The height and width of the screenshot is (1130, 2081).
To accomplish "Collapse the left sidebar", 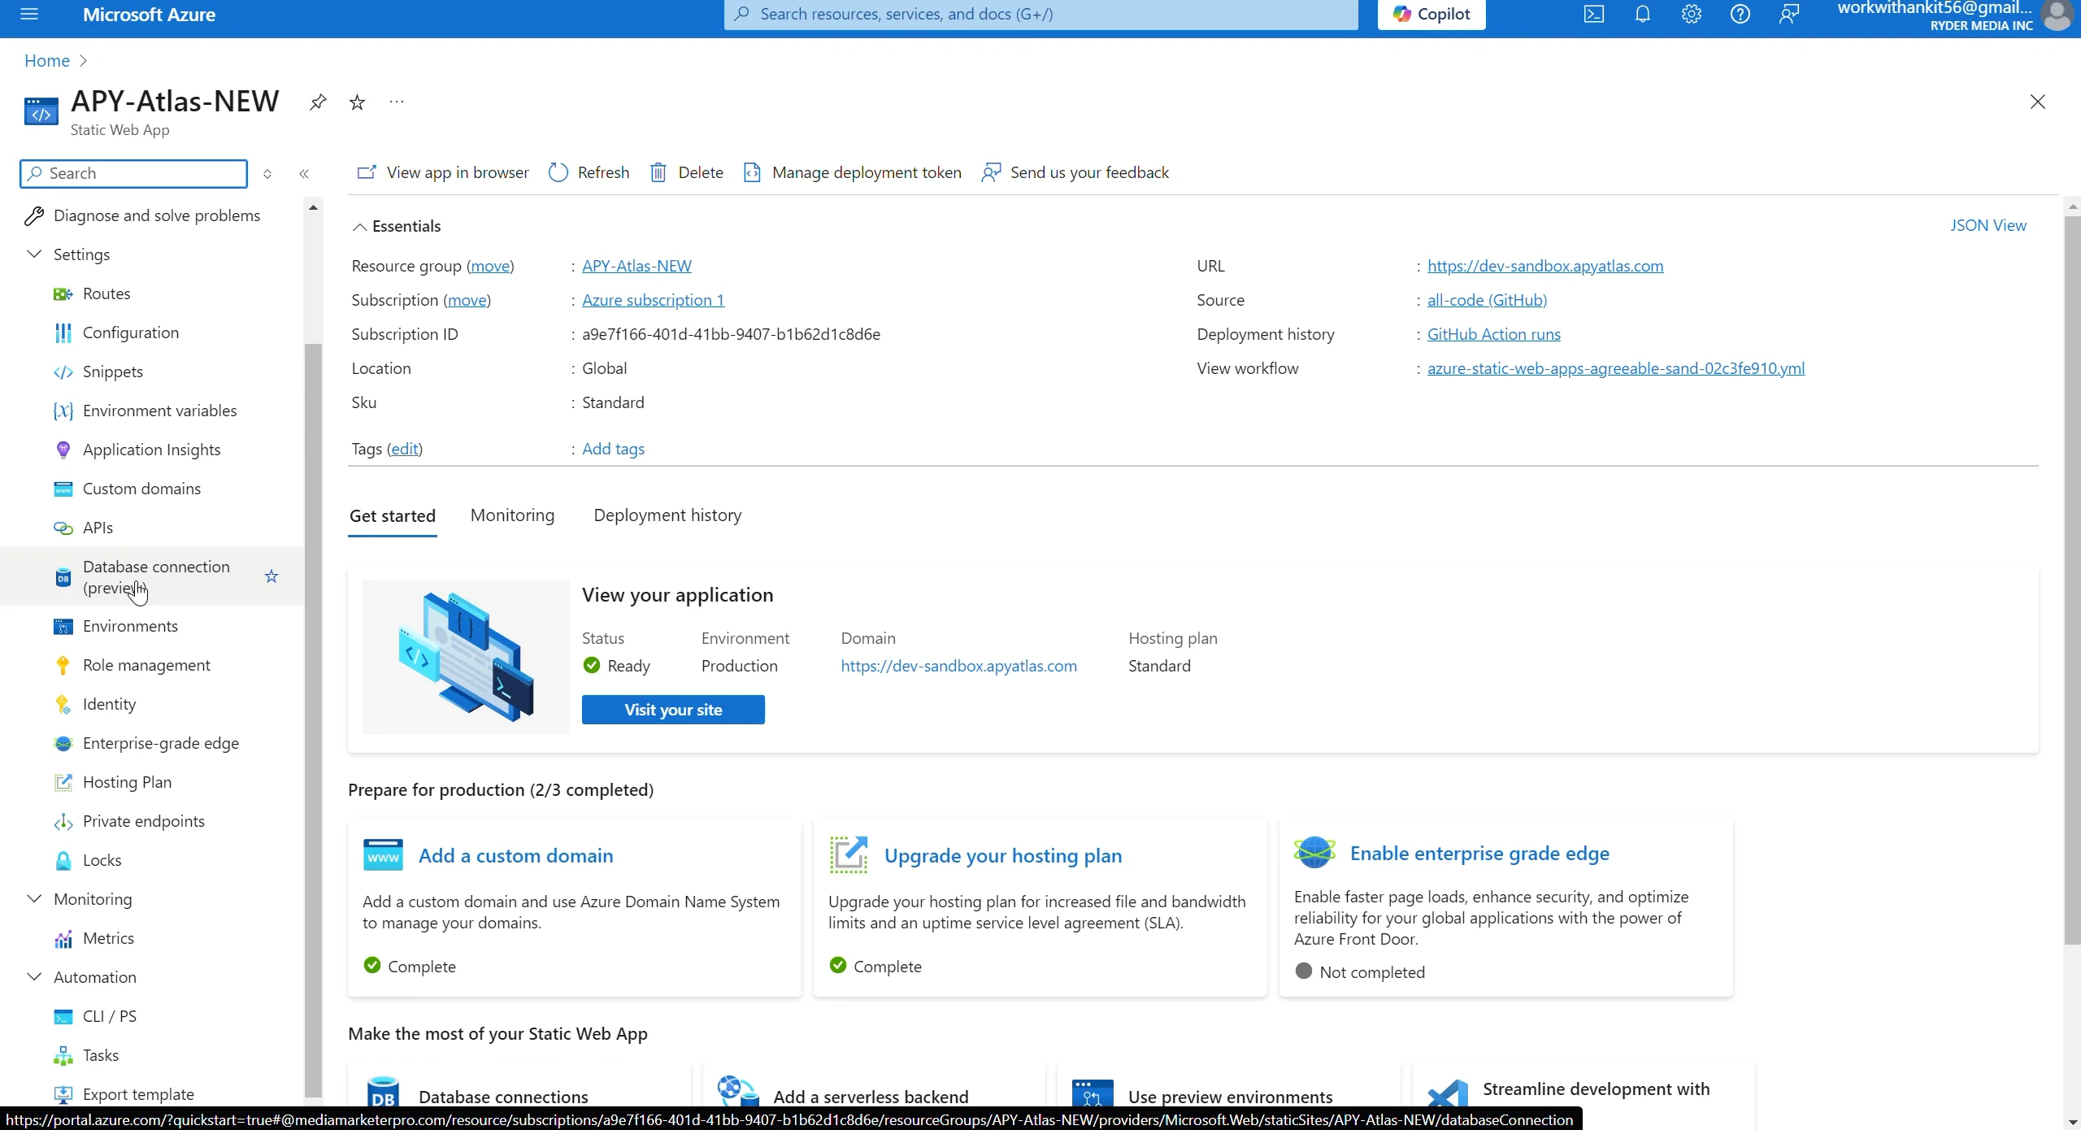I will (305, 173).
